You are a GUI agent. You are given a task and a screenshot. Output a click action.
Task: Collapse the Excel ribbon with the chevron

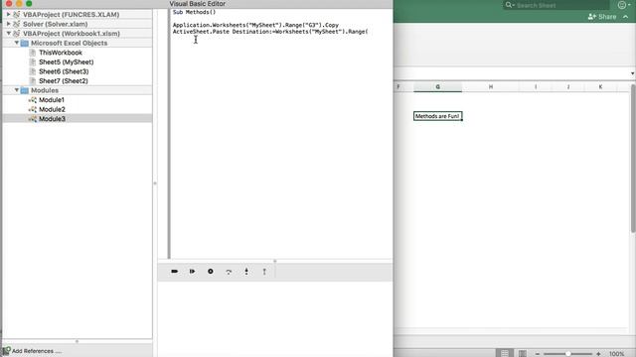click(625, 17)
